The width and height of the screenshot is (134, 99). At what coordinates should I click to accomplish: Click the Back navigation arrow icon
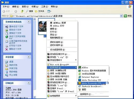click(x=4, y=11)
